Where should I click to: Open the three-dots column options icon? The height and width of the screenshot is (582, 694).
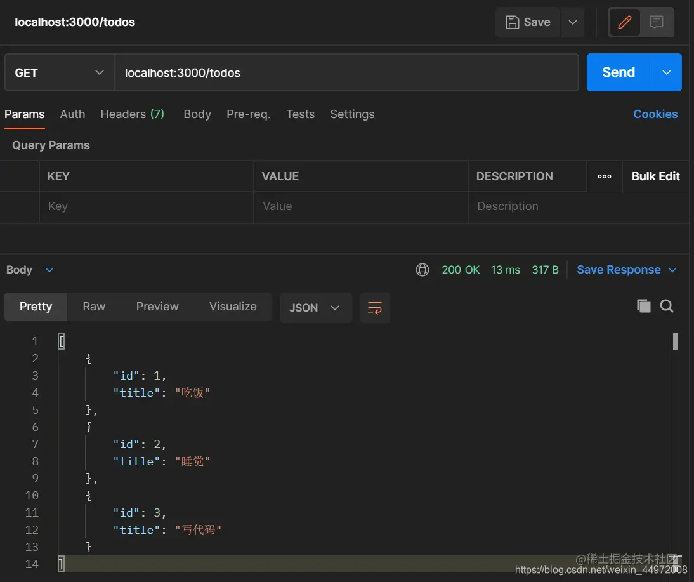(604, 176)
